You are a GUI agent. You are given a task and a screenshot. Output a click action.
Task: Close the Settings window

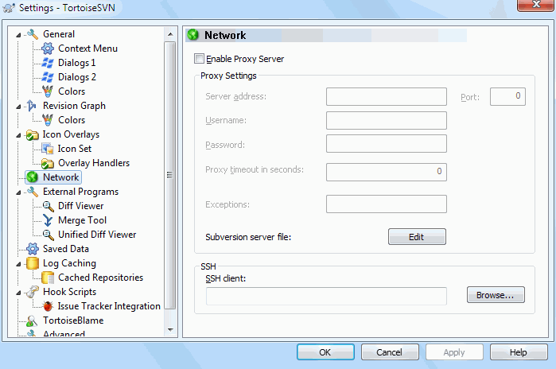(x=535, y=5)
